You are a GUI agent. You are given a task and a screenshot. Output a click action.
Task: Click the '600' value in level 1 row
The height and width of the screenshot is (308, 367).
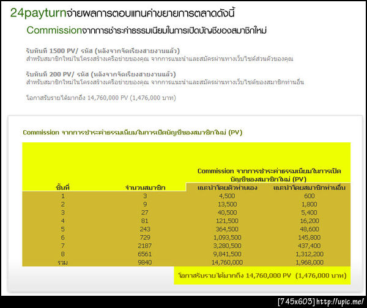point(309,196)
